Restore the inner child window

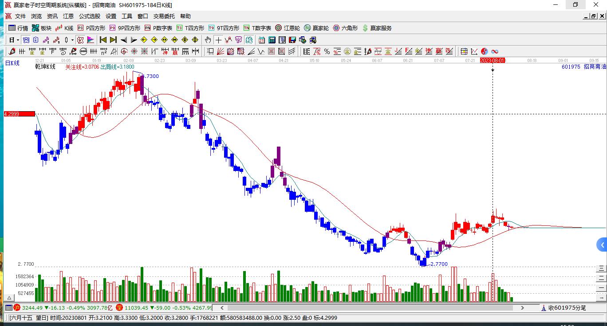point(593,16)
